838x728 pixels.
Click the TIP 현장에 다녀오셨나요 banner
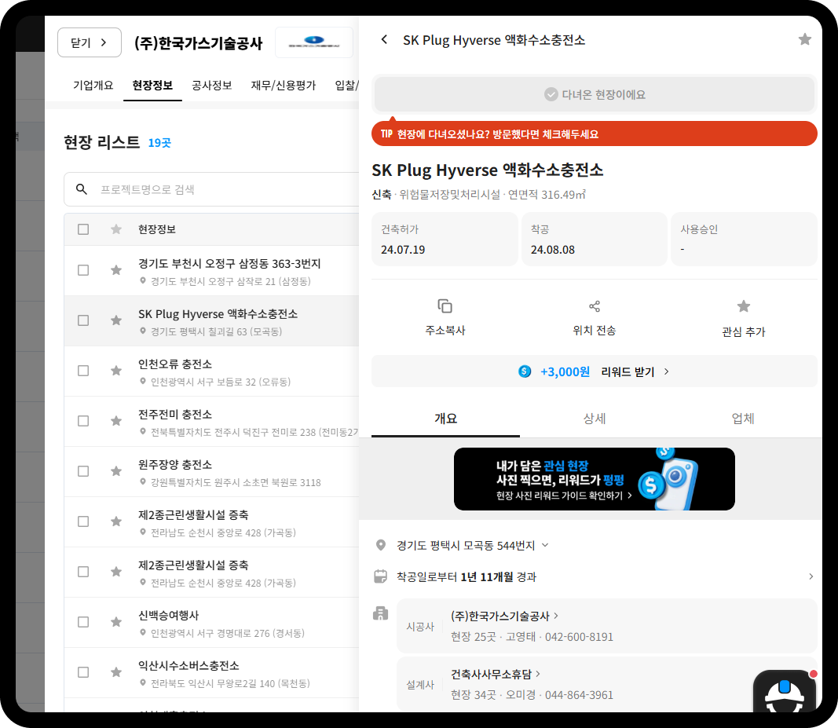tap(595, 134)
